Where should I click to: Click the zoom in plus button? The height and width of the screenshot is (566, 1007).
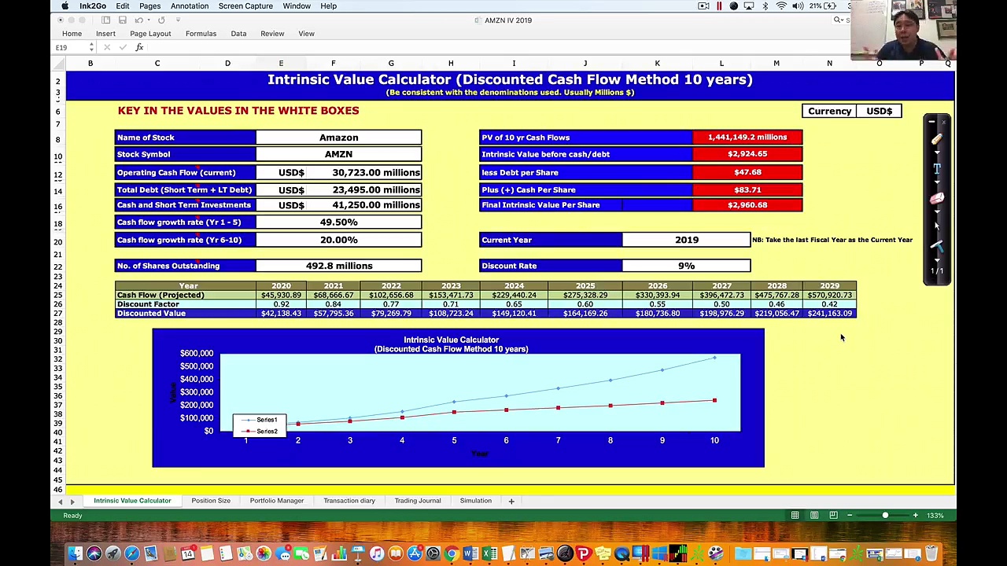pos(915,516)
